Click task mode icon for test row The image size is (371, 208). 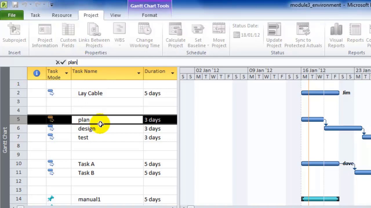[51, 137]
